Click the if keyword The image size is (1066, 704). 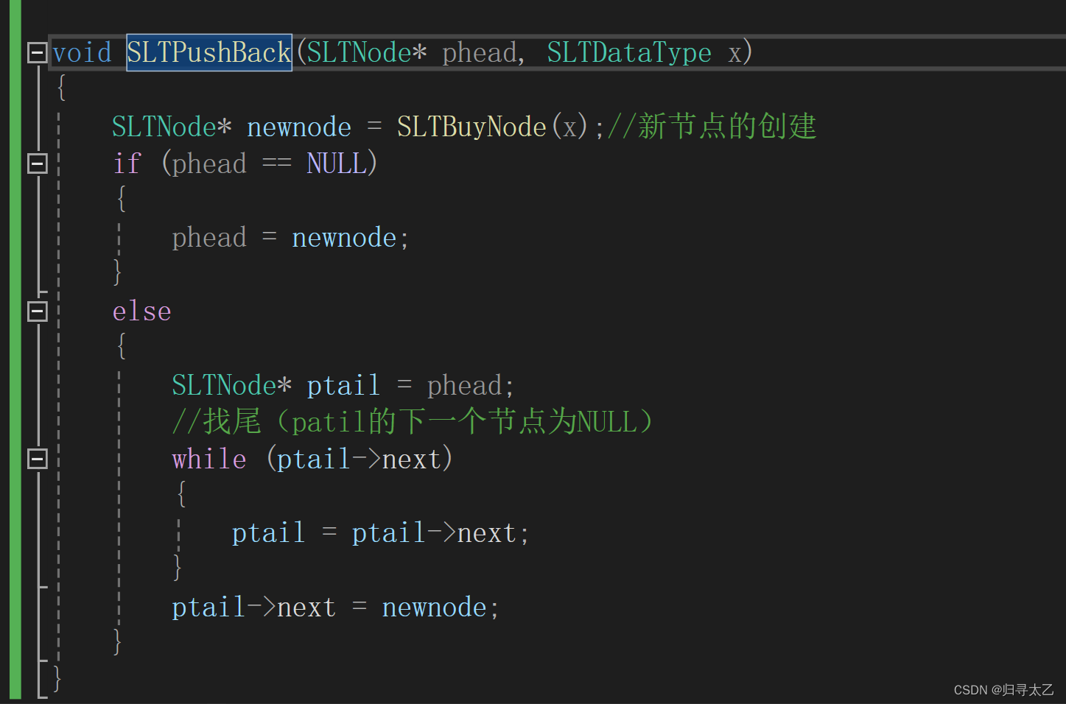(127, 163)
